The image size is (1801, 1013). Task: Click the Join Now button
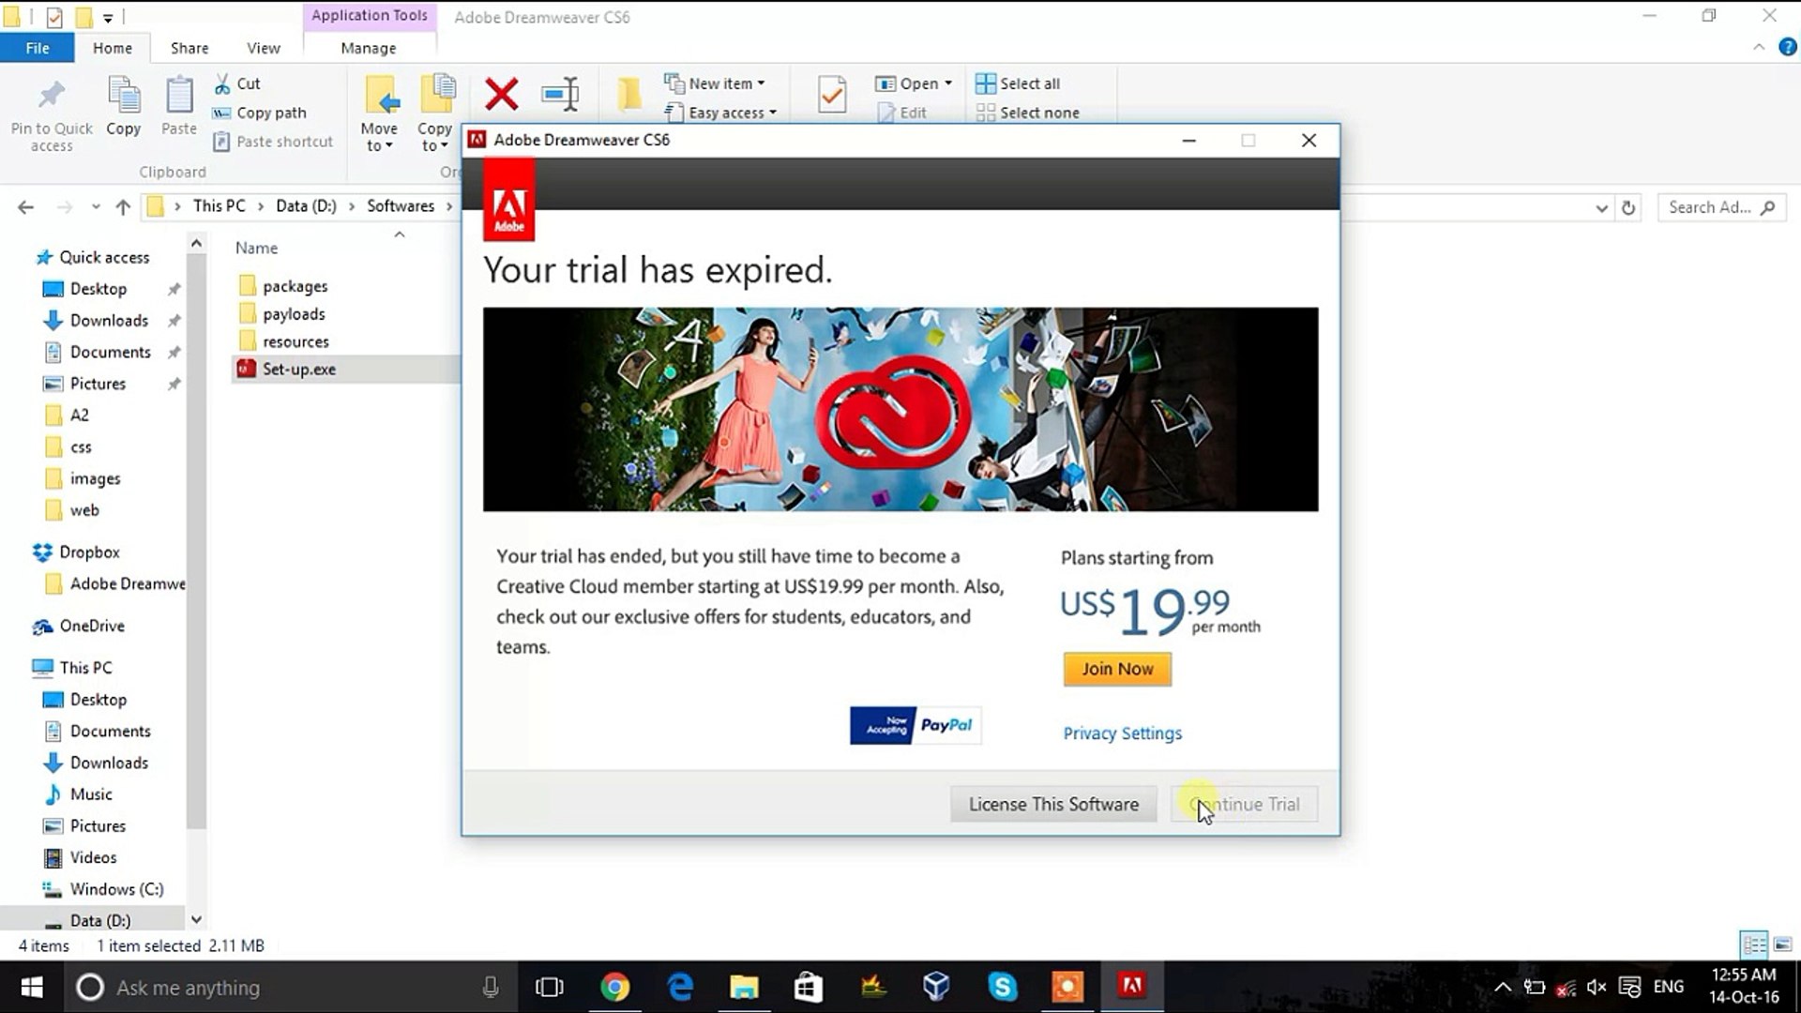coord(1117,669)
